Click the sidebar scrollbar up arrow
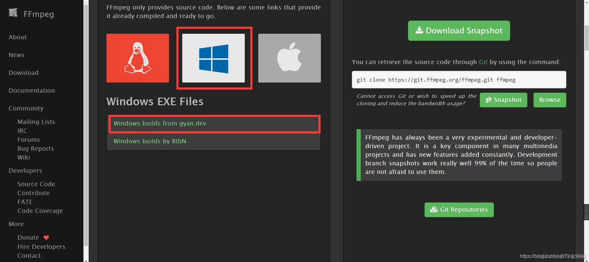Viewport: 589px width, 262px height. 86,2
